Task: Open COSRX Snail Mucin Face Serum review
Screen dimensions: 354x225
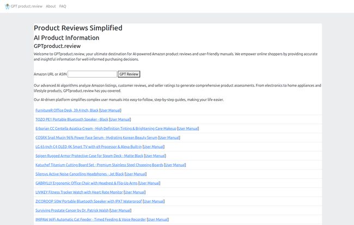Action: 96,137
